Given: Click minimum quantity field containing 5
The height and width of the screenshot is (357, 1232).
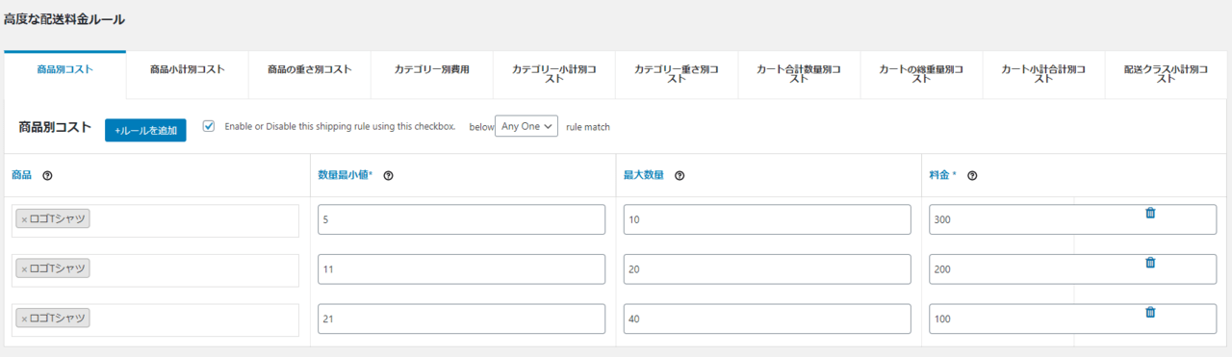Looking at the screenshot, I should [x=462, y=219].
